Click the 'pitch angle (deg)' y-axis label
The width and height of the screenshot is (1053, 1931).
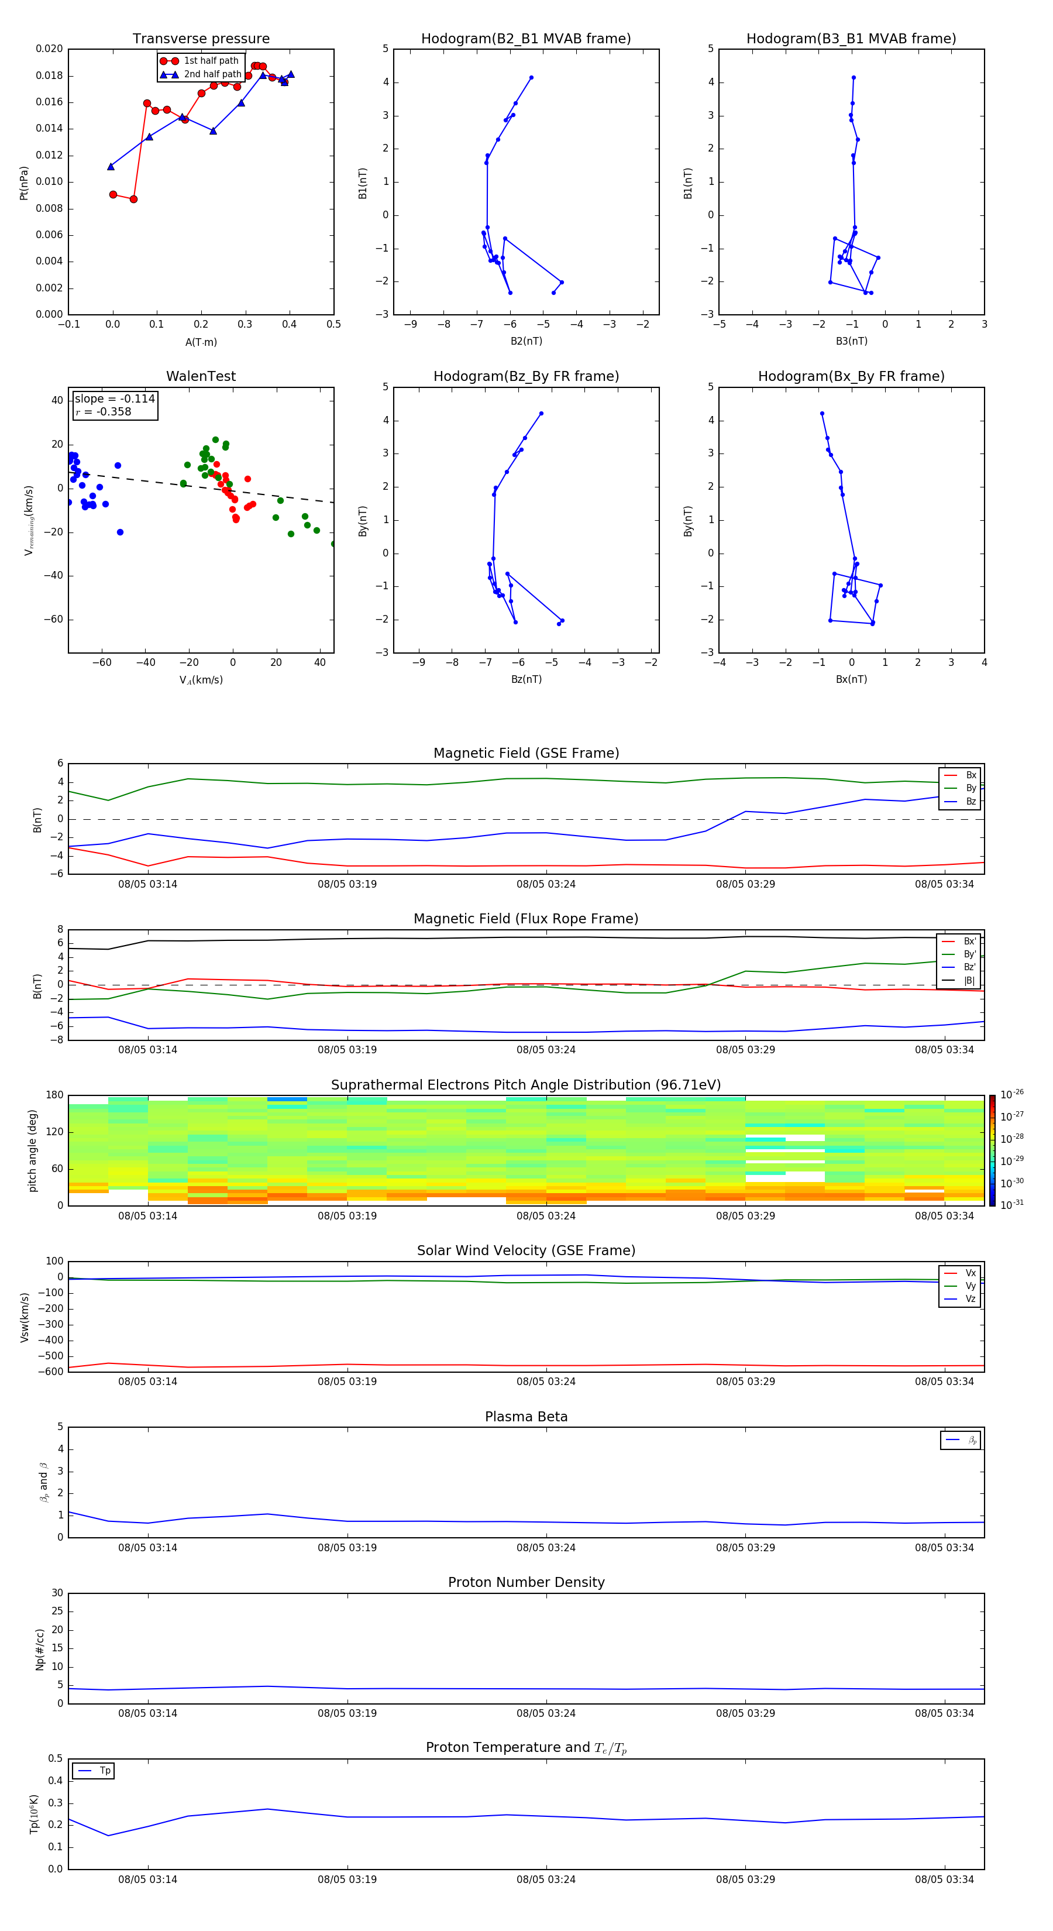click(32, 1150)
